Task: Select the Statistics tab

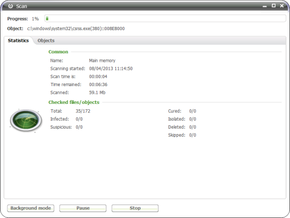Action: click(18, 40)
